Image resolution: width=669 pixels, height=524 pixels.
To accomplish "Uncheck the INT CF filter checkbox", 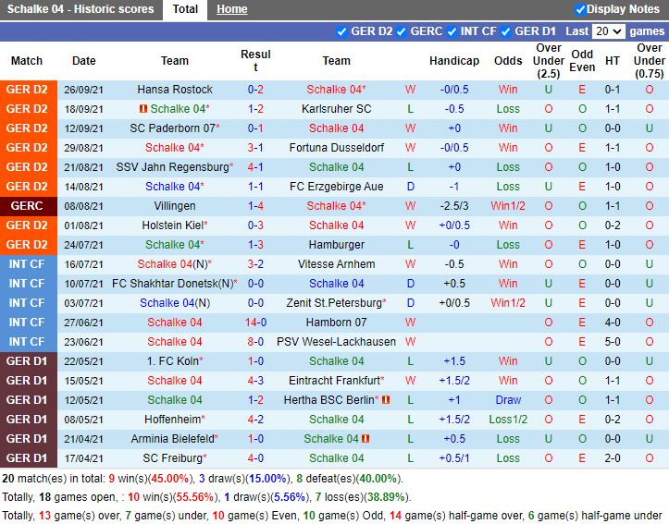I will coord(452,31).
